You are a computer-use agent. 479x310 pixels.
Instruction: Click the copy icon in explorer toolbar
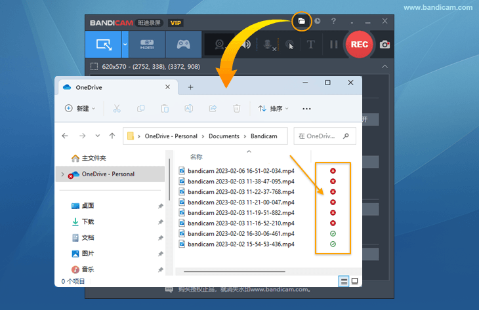click(x=141, y=108)
